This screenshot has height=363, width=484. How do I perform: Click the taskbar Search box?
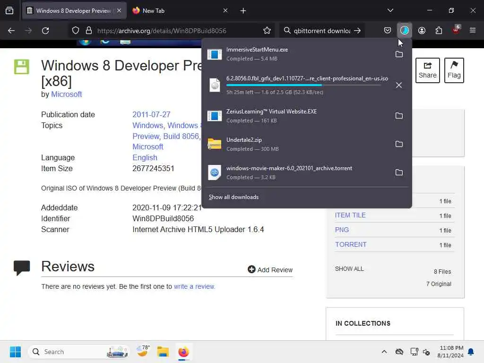pos(79,352)
